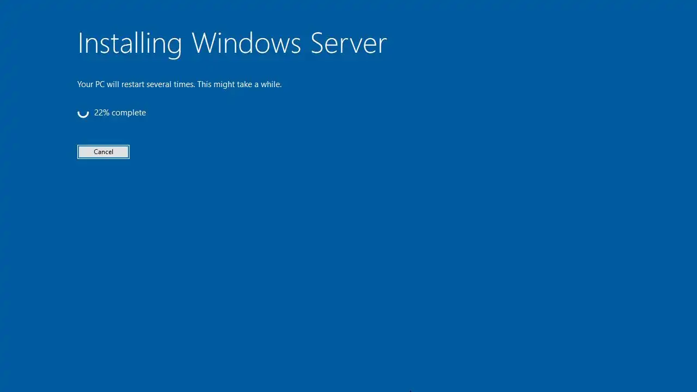Click the word 'Windows' in the title
Image resolution: width=697 pixels, height=392 pixels.
246,42
